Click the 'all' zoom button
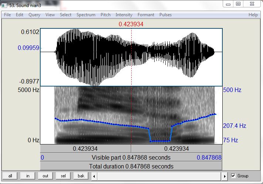This screenshot has height=184, width=263. [x=10, y=176]
